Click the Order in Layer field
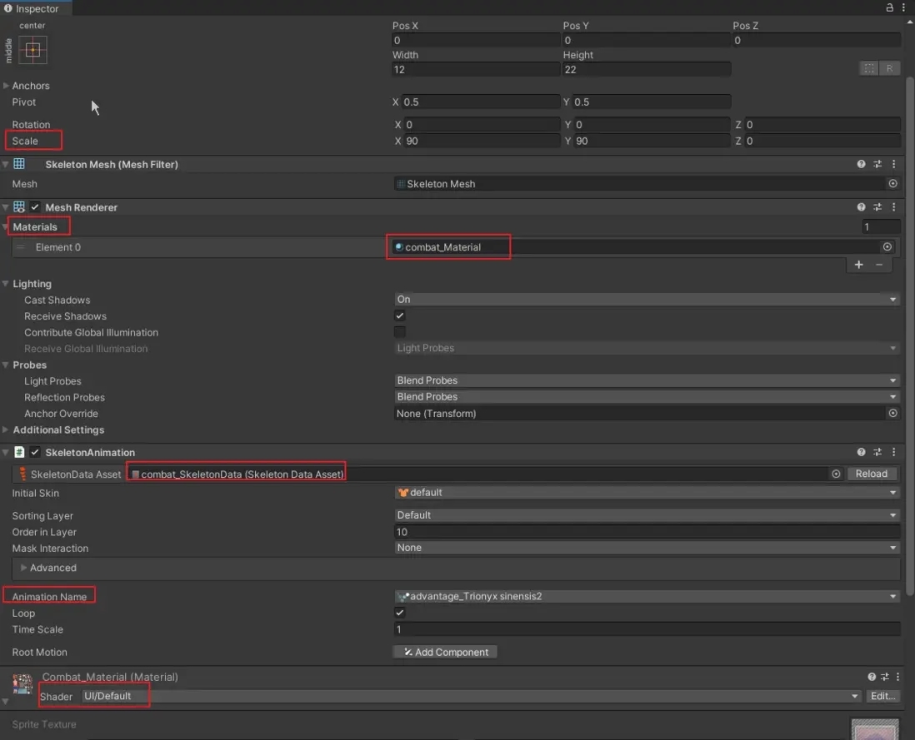 point(646,533)
